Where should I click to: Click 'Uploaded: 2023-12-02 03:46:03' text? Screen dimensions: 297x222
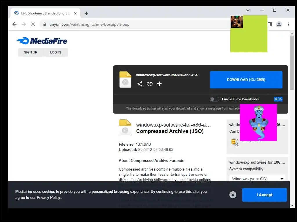146,149
